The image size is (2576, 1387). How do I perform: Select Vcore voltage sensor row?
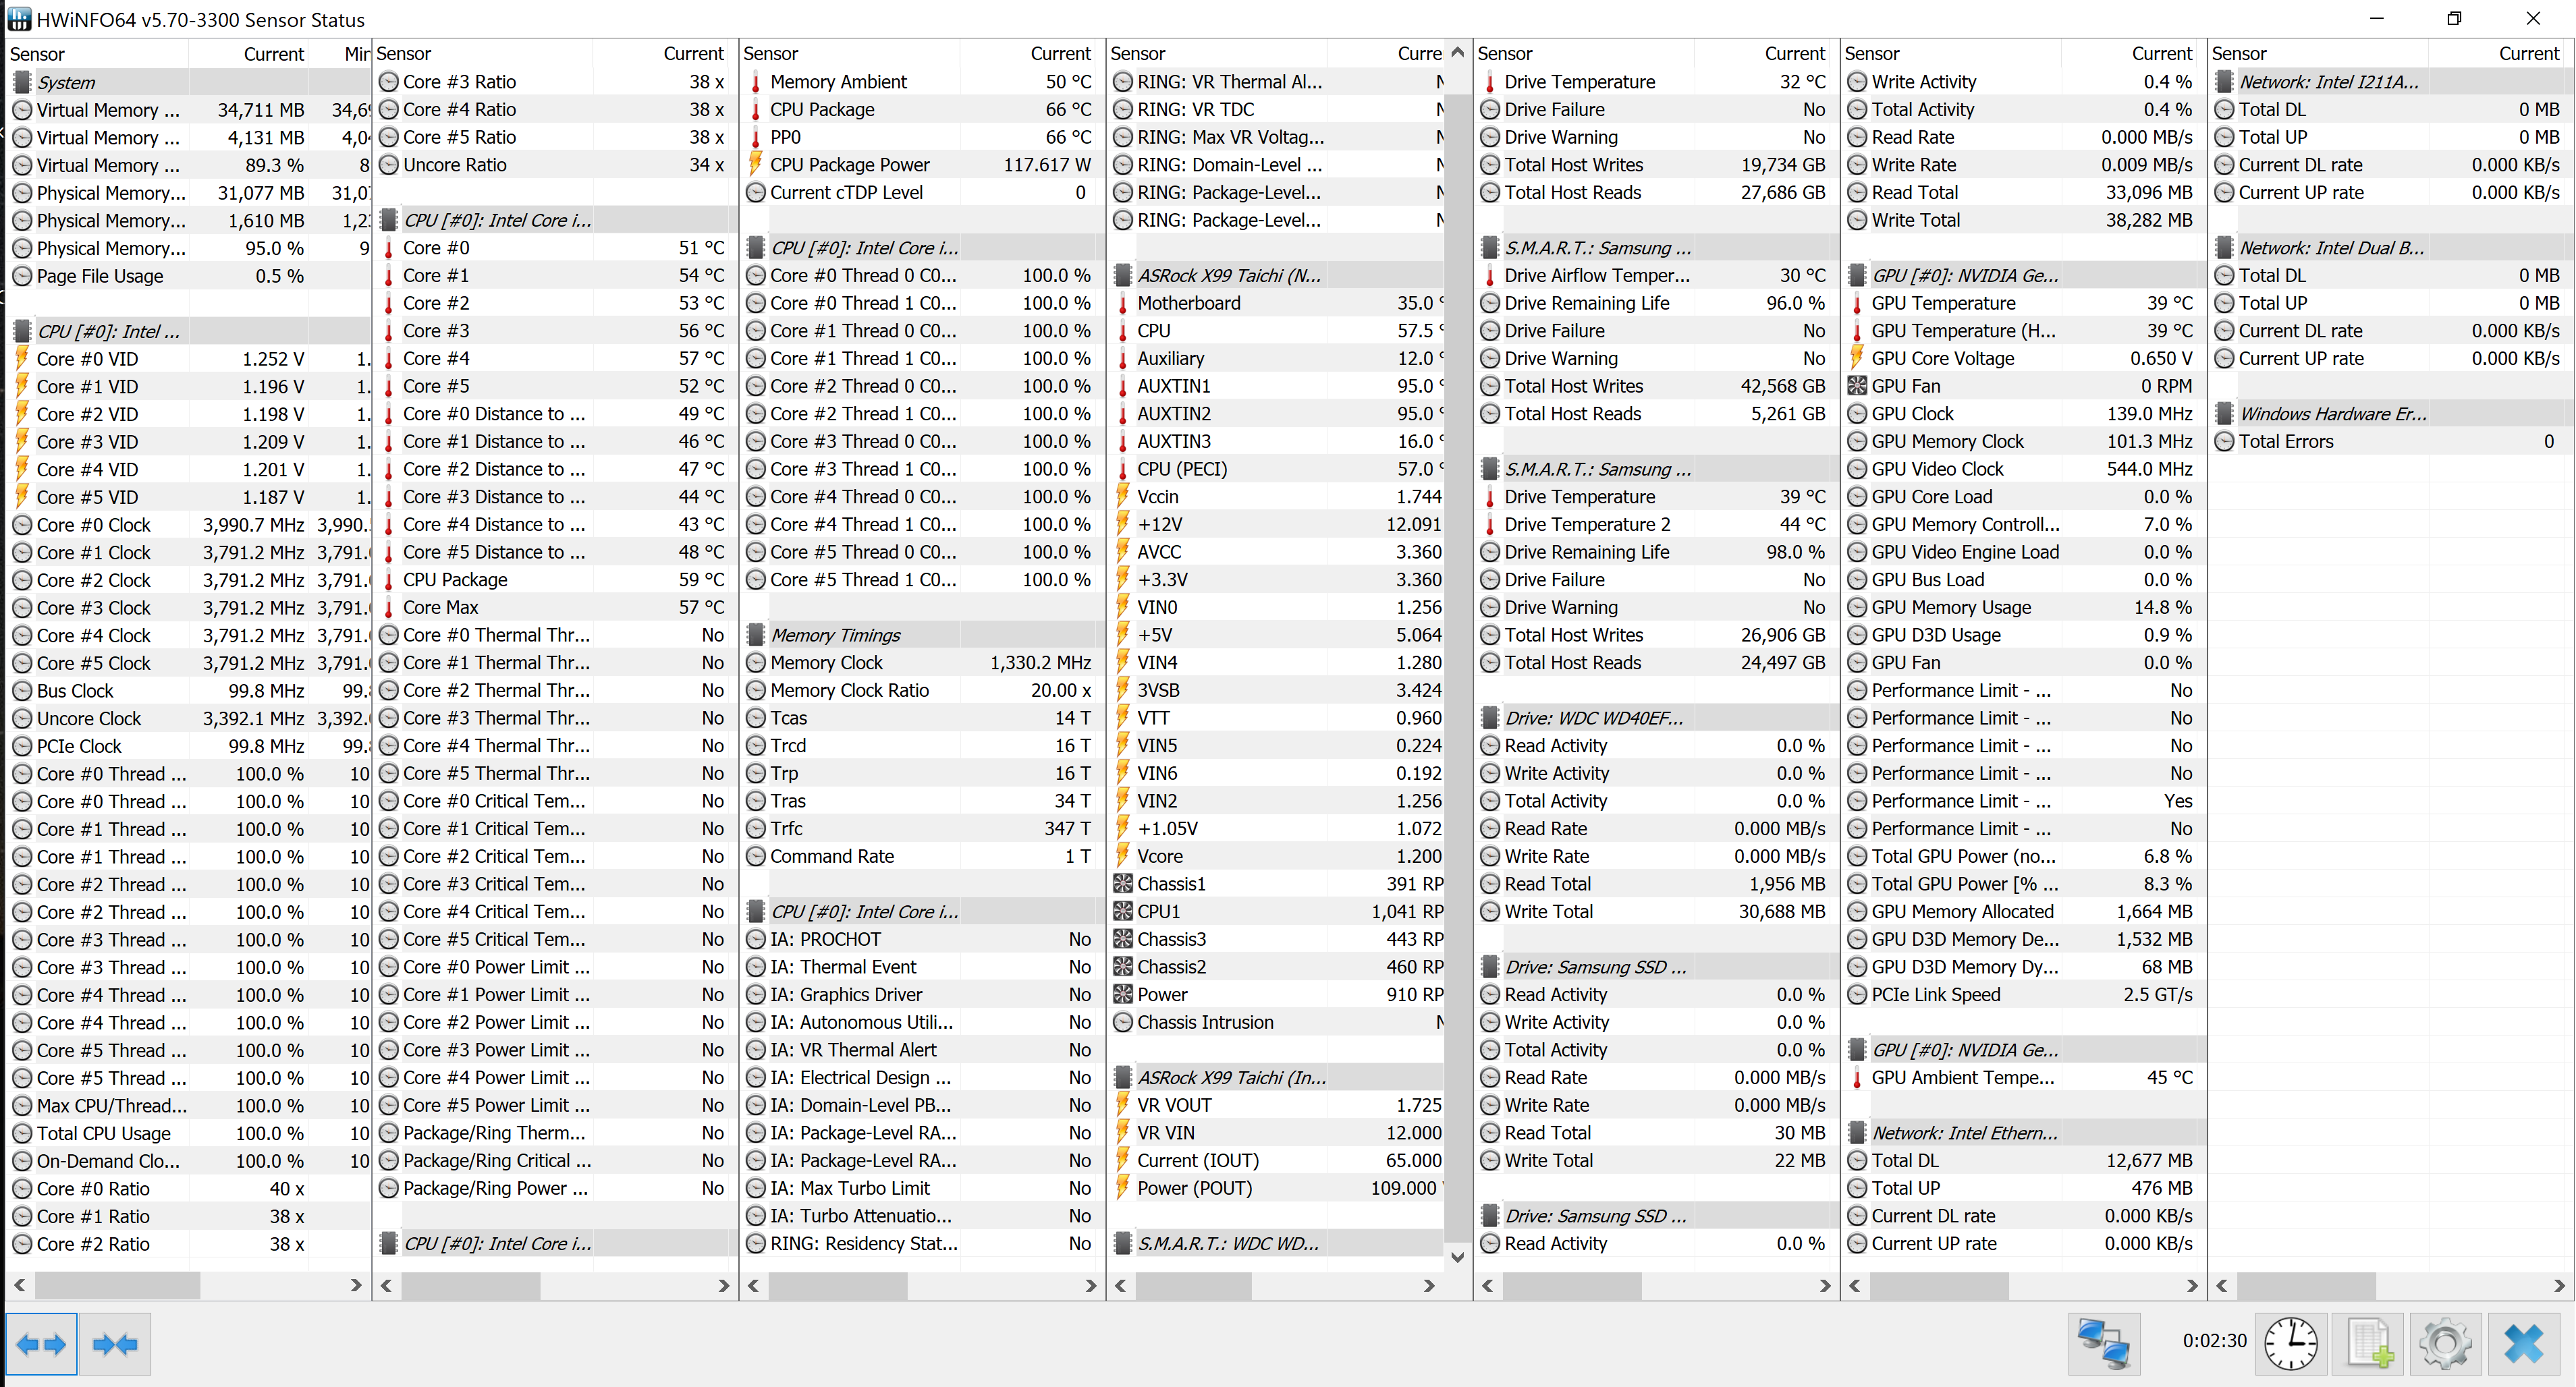point(1160,856)
